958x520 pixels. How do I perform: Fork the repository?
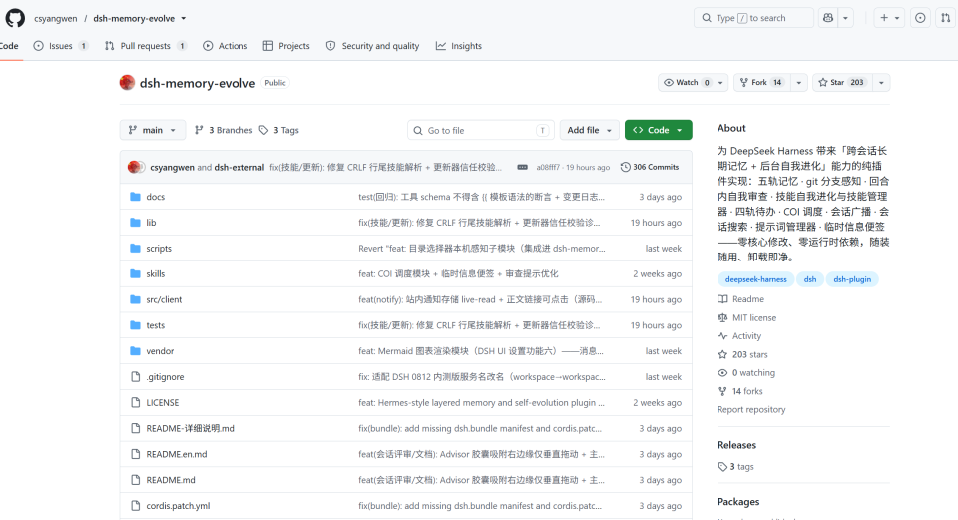761,83
